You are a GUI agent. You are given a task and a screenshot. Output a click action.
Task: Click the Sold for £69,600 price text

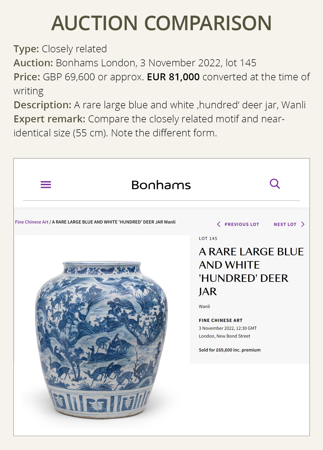tap(230, 350)
